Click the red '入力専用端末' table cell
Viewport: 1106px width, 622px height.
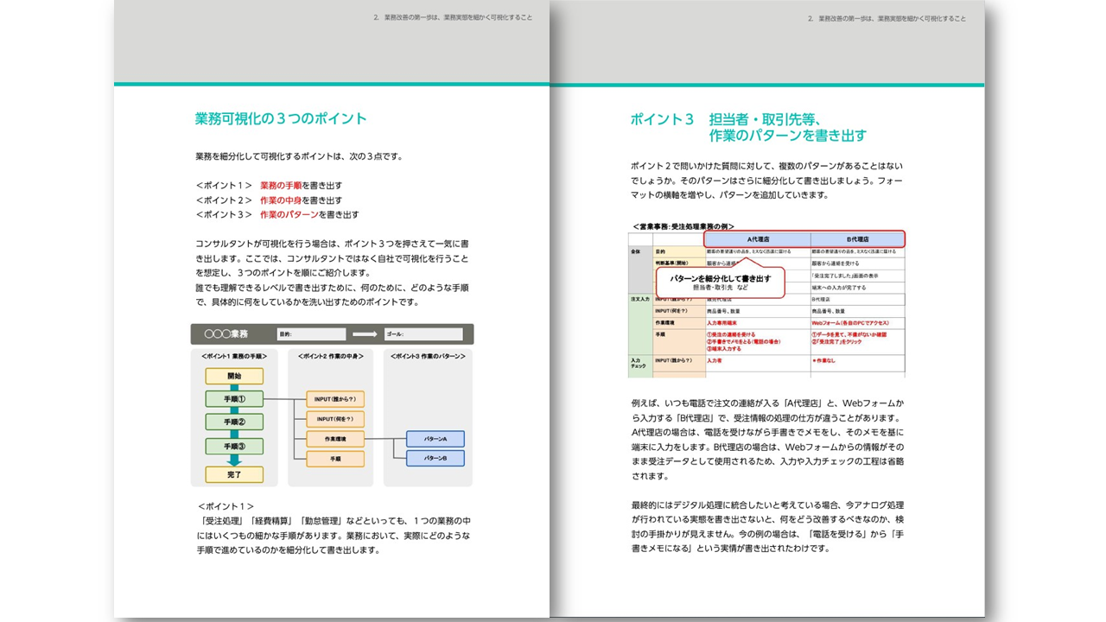[x=722, y=323]
